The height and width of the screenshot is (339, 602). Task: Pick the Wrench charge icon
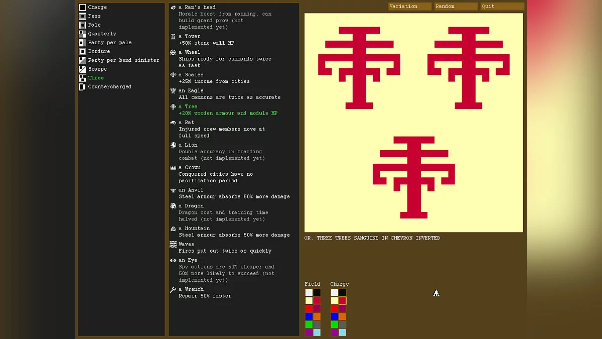[x=173, y=290]
